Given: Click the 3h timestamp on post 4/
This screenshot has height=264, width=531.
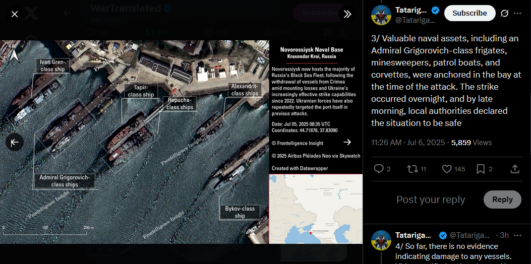Looking at the screenshot, I should [x=504, y=235].
